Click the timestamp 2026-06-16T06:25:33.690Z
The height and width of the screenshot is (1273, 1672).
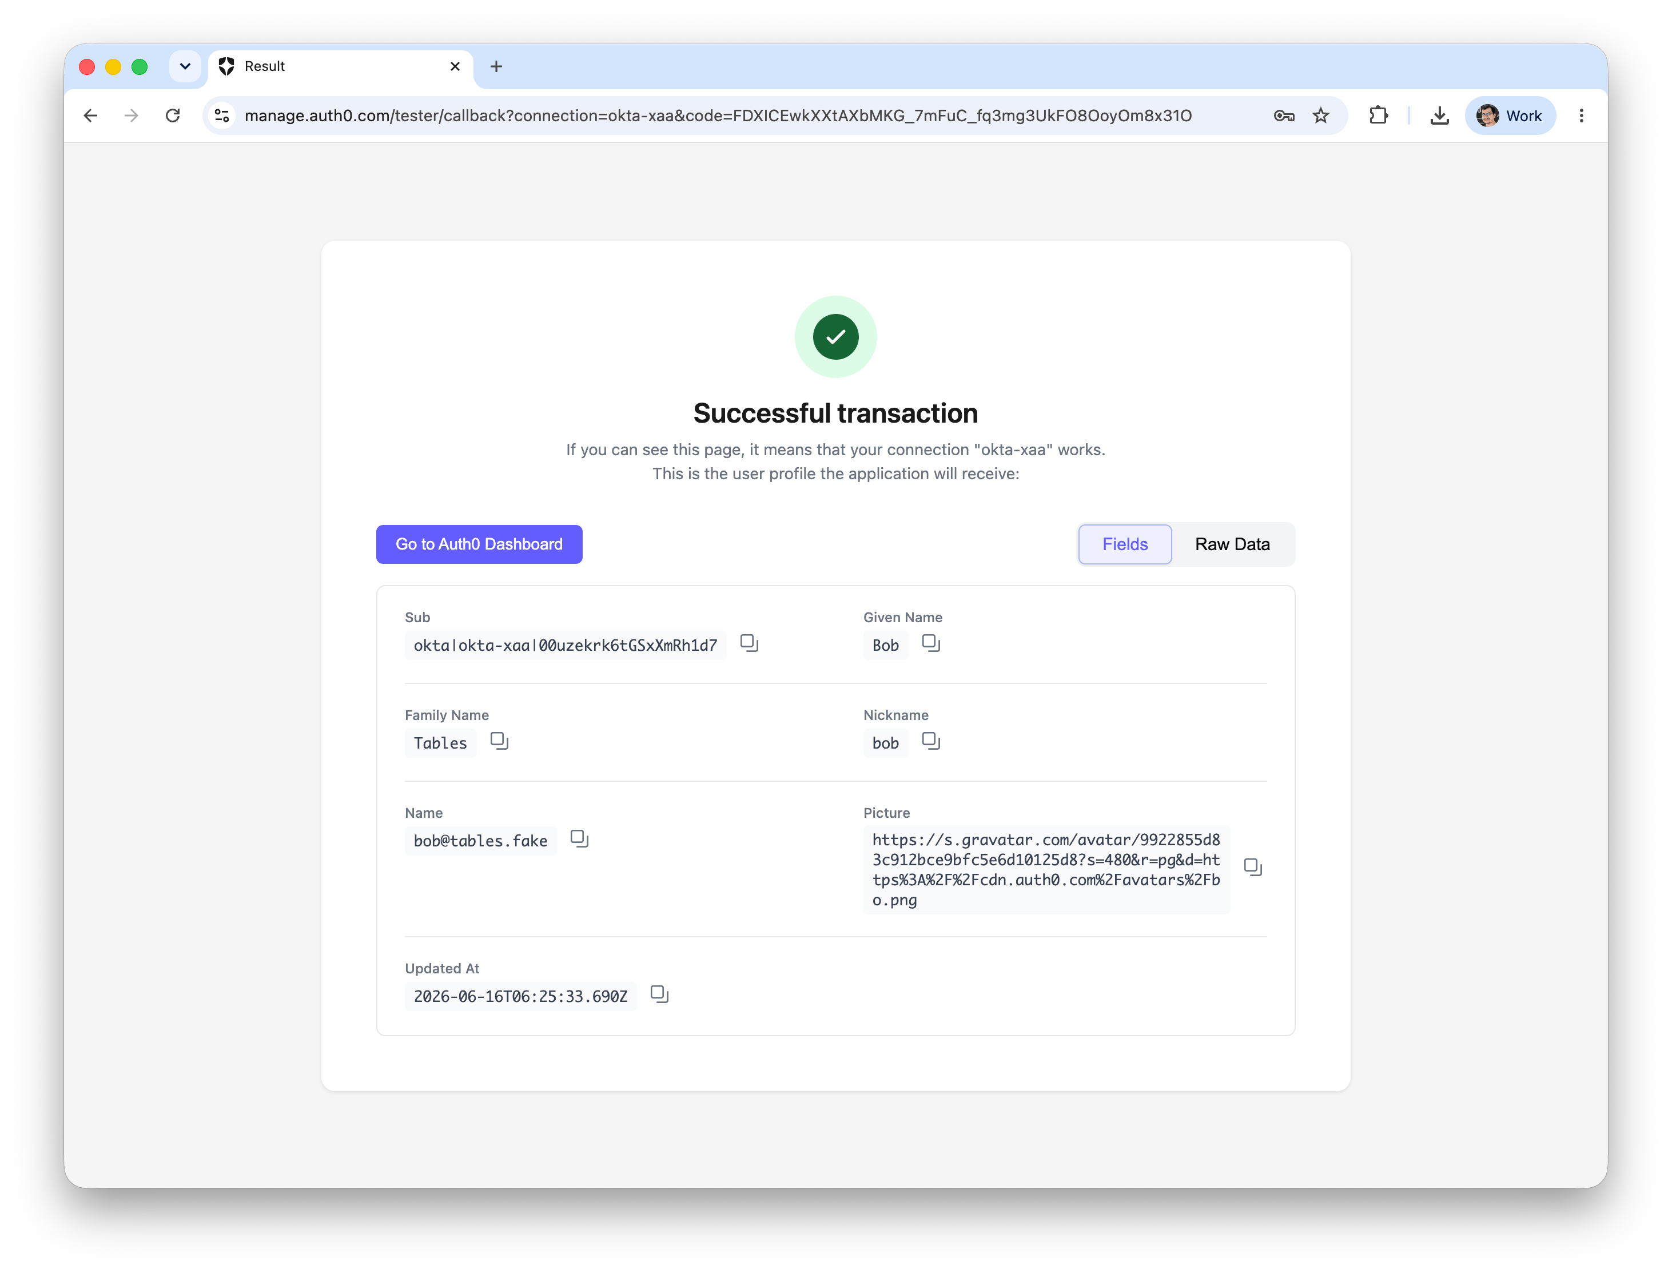tap(520, 996)
